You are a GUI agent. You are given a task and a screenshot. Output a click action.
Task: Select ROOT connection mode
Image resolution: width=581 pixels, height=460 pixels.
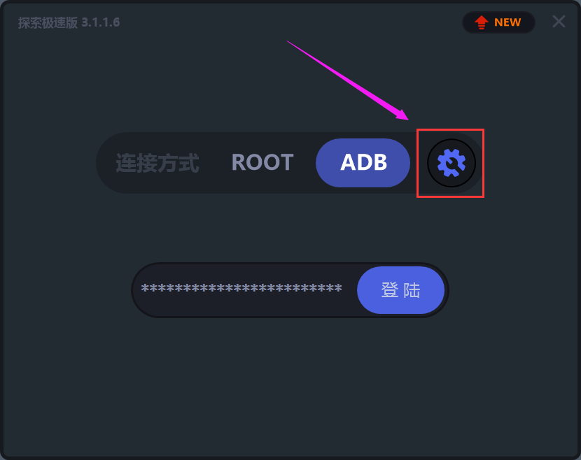262,162
